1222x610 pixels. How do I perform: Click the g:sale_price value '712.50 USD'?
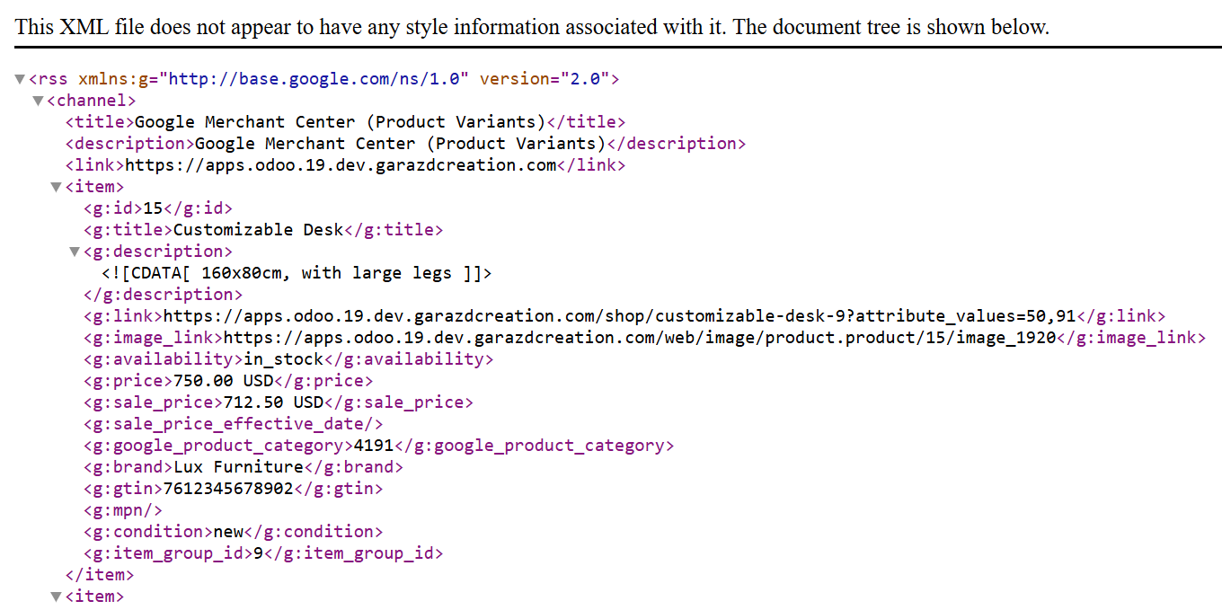tap(274, 402)
